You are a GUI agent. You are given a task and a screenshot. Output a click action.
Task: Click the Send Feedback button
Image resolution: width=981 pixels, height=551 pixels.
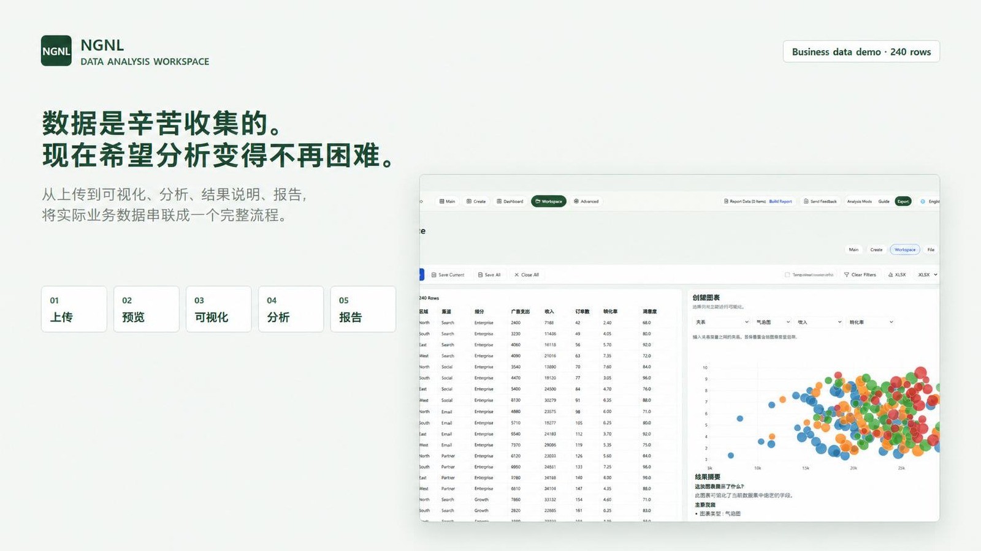point(820,201)
